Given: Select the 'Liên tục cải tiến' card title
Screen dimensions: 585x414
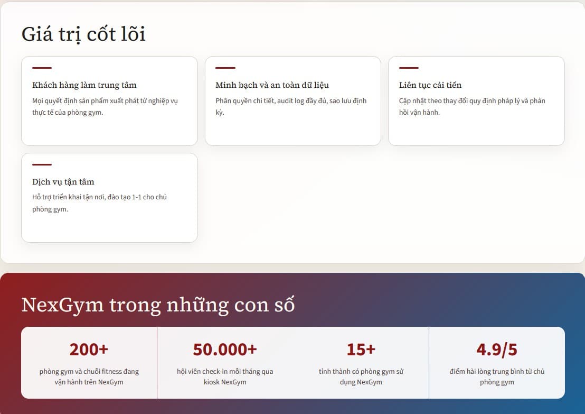Looking at the screenshot, I should click(430, 85).
